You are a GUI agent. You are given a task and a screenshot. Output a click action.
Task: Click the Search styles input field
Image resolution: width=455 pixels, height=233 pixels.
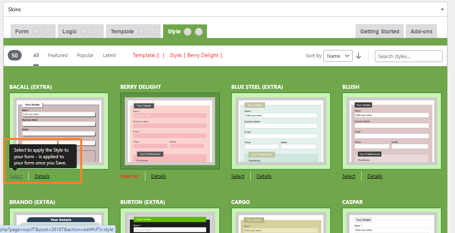pyautogui.click(x=408, y=56)
